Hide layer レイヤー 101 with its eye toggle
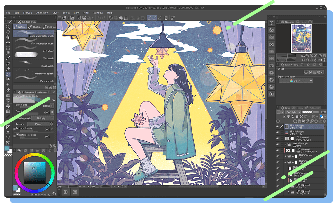 (278, 126)
